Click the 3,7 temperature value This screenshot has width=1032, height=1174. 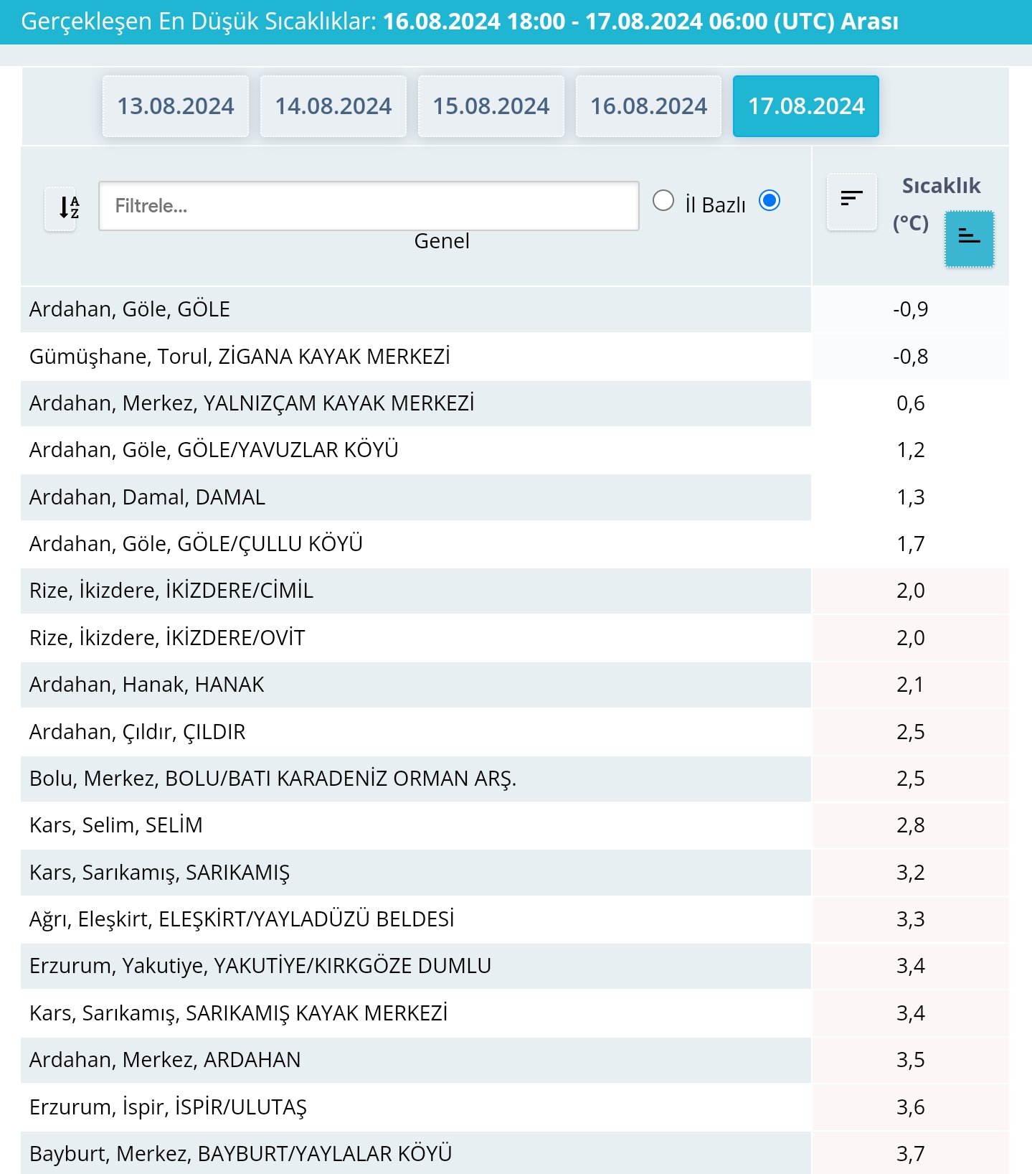pyautogui.click(x=910, y=1154)
